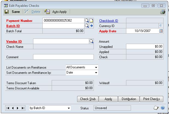Screen dimensions: 169x114
Task: Click the Terms Discount Taken value
Action: [89, 83]
